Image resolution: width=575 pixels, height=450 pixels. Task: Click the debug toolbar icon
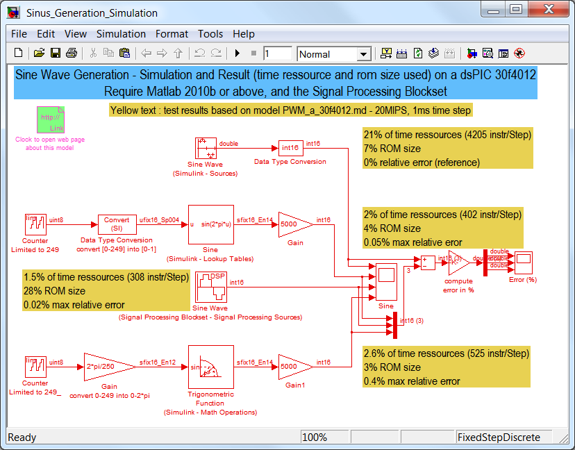click(x=519, y=53)
